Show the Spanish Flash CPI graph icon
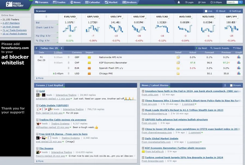Image resolution: width=245 pixels, height=165 pixels. 238,68
